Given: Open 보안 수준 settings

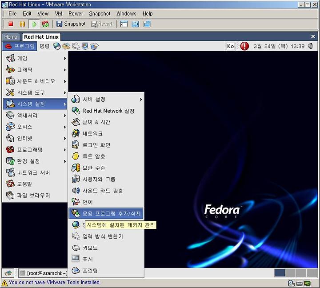Looking at the screenshot, I should click(x=106, y=168).
